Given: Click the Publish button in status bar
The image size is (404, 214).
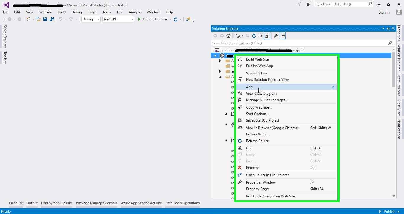Looking at the screenshot, I should coord(389,211).
